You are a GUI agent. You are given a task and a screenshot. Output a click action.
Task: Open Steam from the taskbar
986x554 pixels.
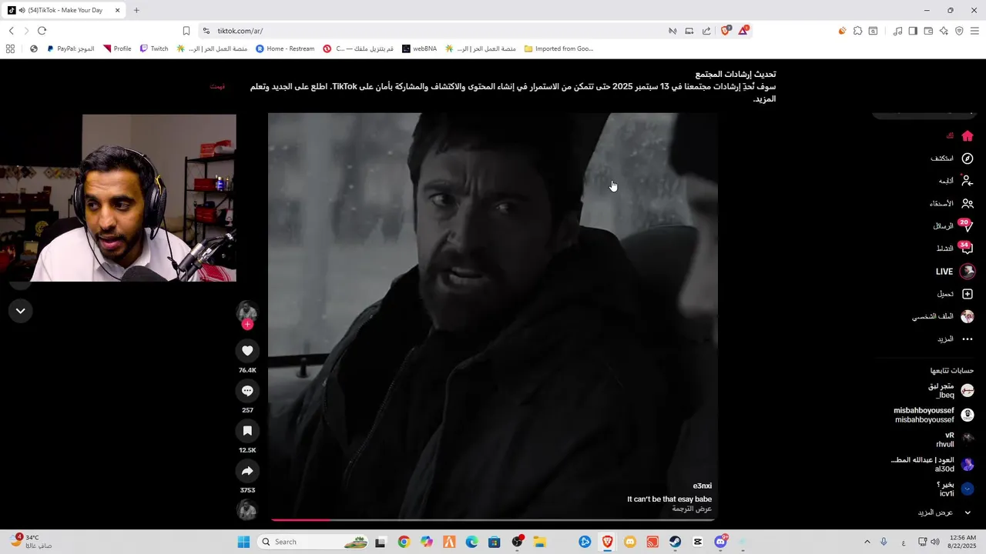point(676,542)
